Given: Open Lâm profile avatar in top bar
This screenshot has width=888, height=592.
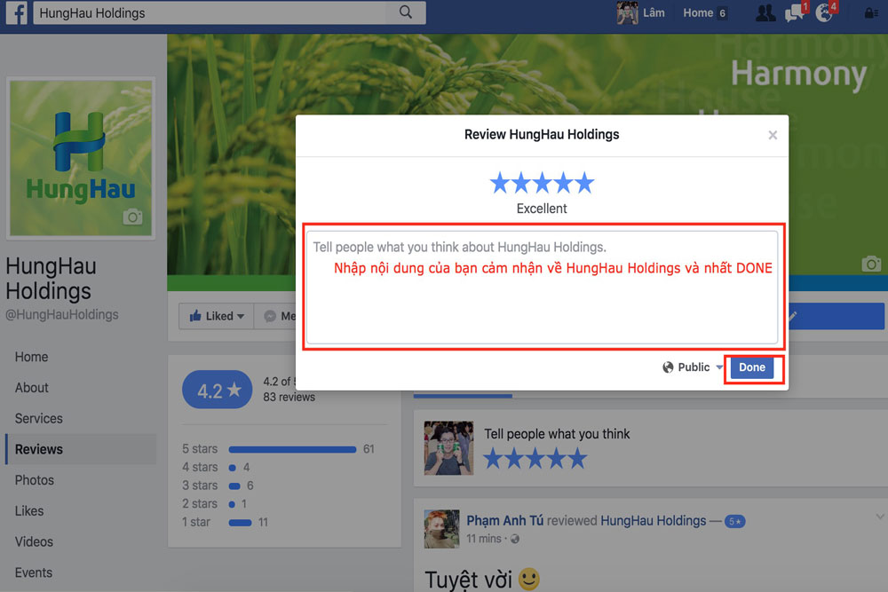Looking at the screenshot, I should pos(628,13).
